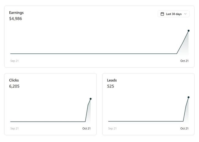199x142 pixels.
Task: Click the calendar icon in date selector
Action: [162, 14]
